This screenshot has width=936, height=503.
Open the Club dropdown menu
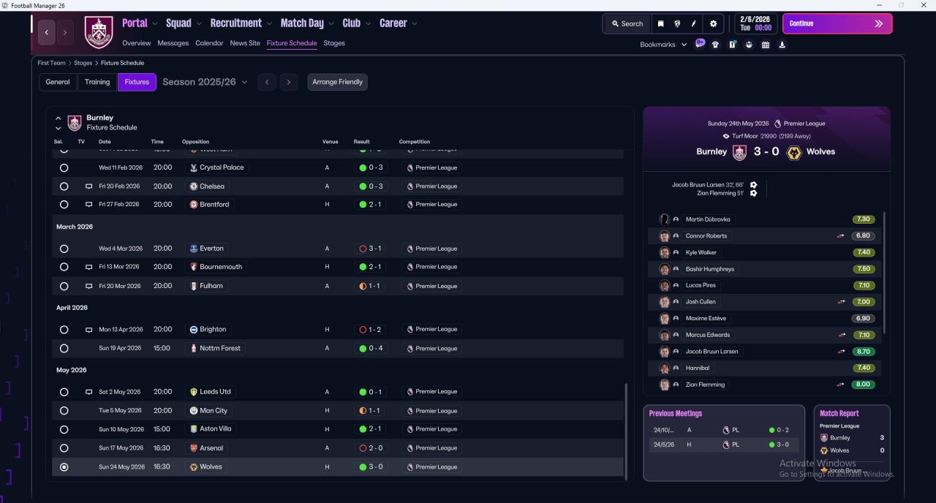tap(357, 23)
